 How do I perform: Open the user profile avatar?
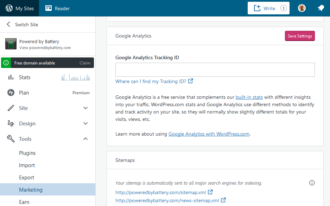coord(302,8)
